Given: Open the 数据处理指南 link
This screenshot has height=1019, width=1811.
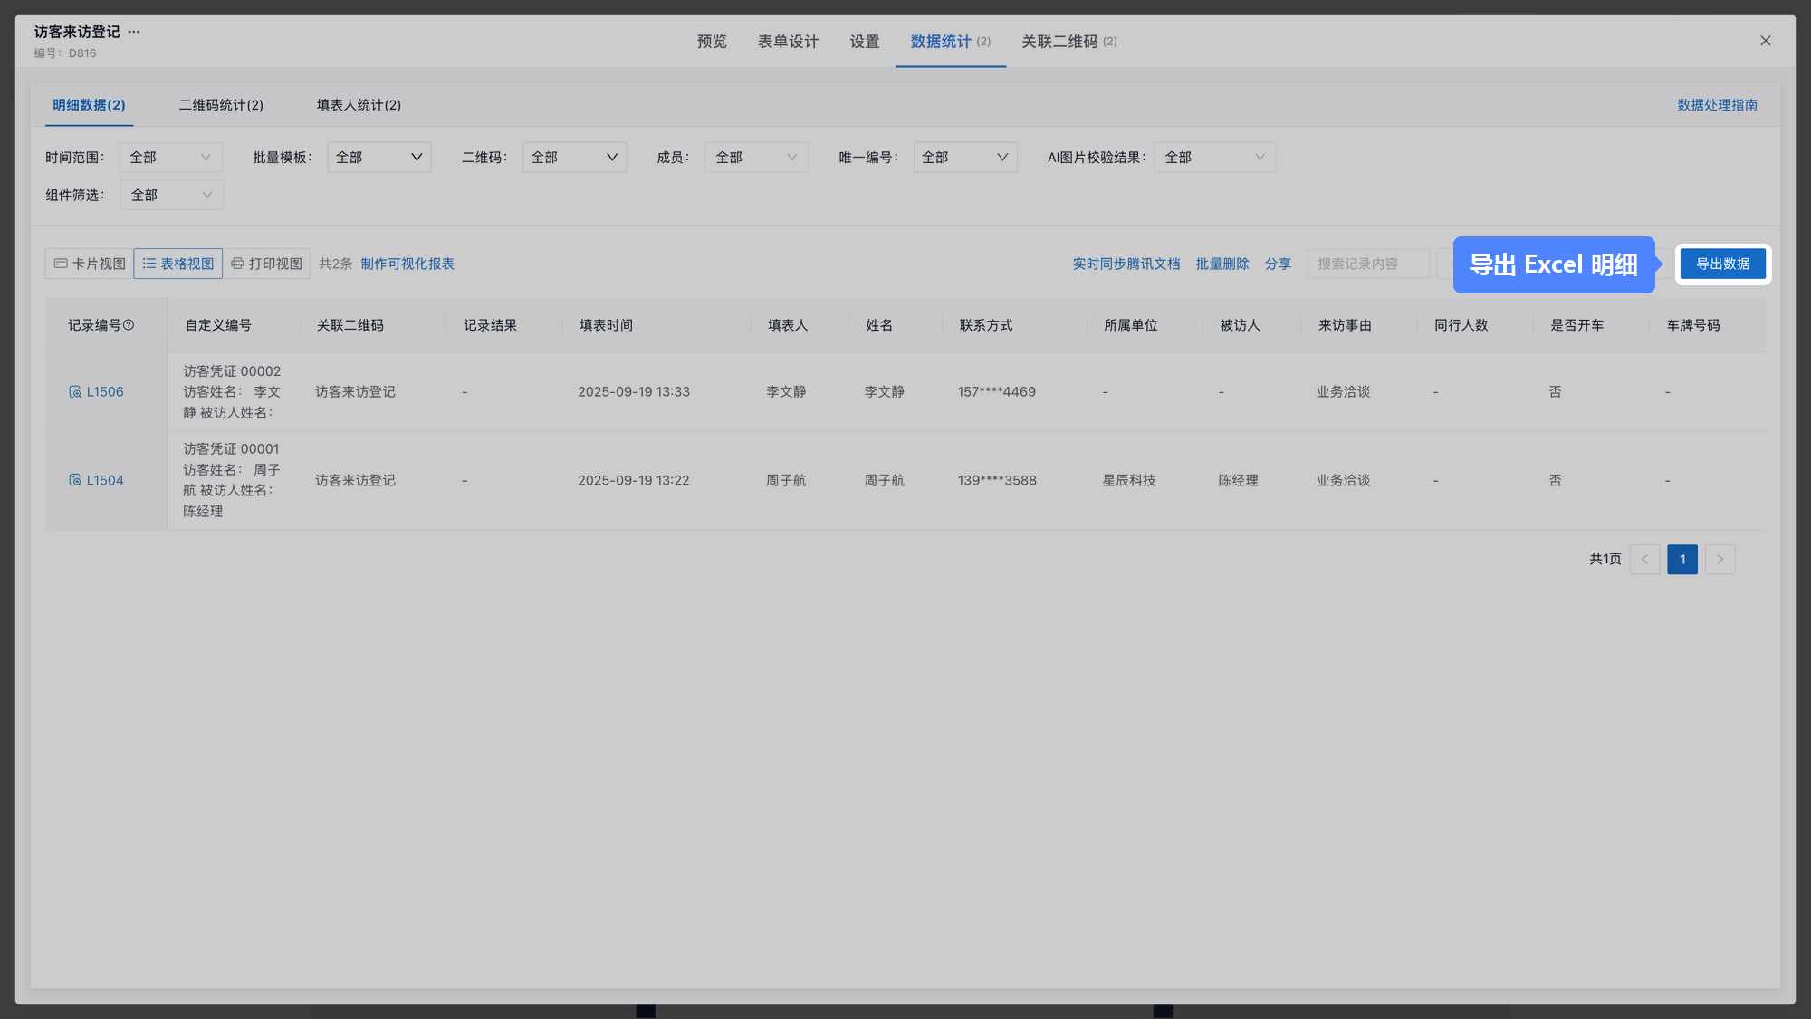Looking at the screenshot, I should point(1717,105).
